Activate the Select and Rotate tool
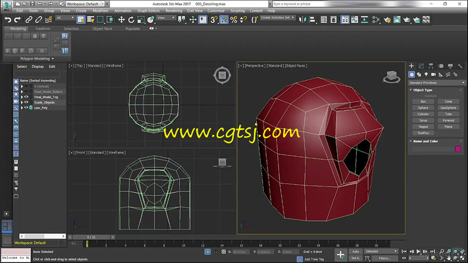The height and width of the screenshot is (263, 468). click(131, 20)
